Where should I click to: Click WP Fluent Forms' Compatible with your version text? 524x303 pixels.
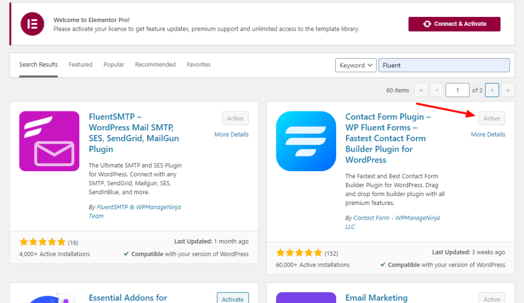[443, 265]
